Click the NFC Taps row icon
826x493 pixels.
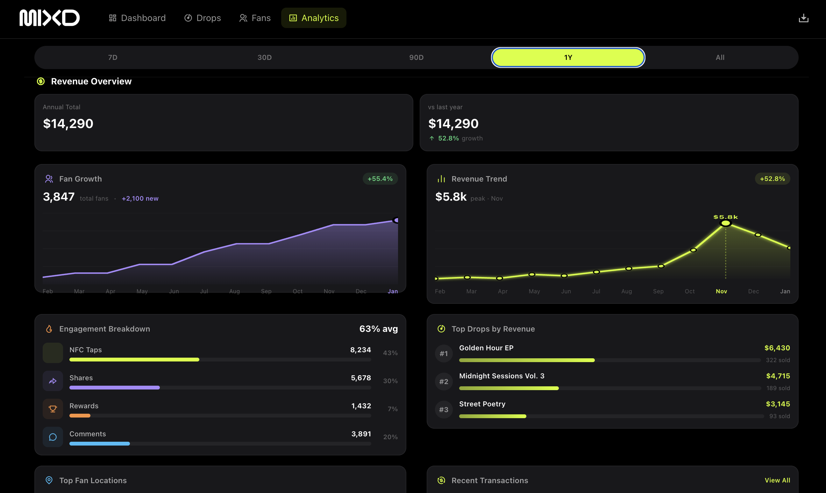tap(53, 353)
